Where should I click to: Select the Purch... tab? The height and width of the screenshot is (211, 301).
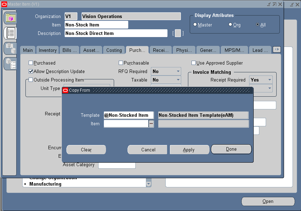click(137, 50)
